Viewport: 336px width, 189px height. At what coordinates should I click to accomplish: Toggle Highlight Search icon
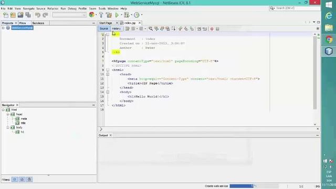tap(167, 29)
